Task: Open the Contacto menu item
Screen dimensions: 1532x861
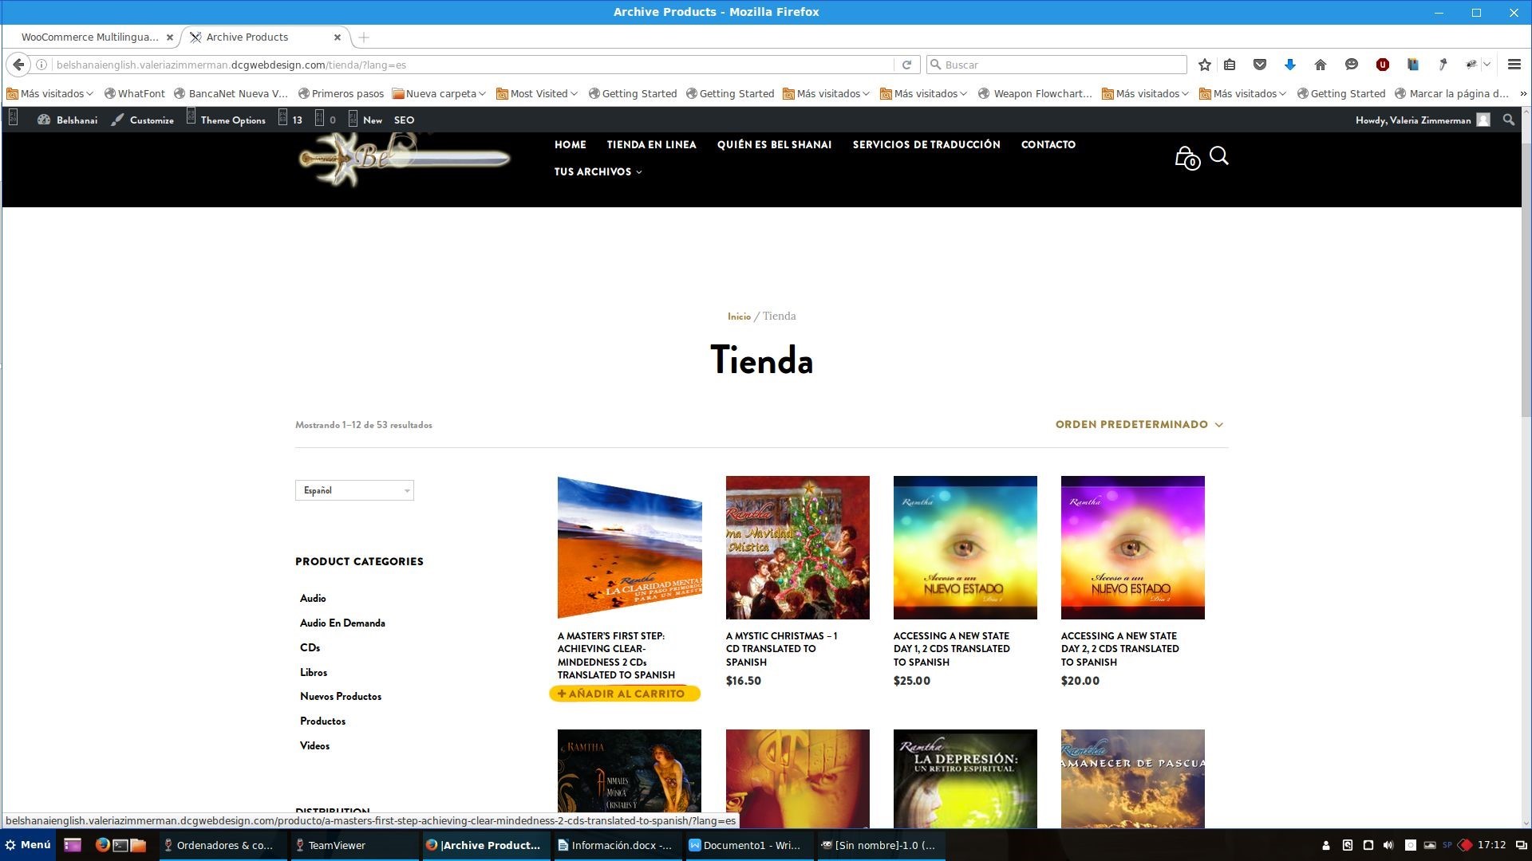Action: tap(1048, 144)
